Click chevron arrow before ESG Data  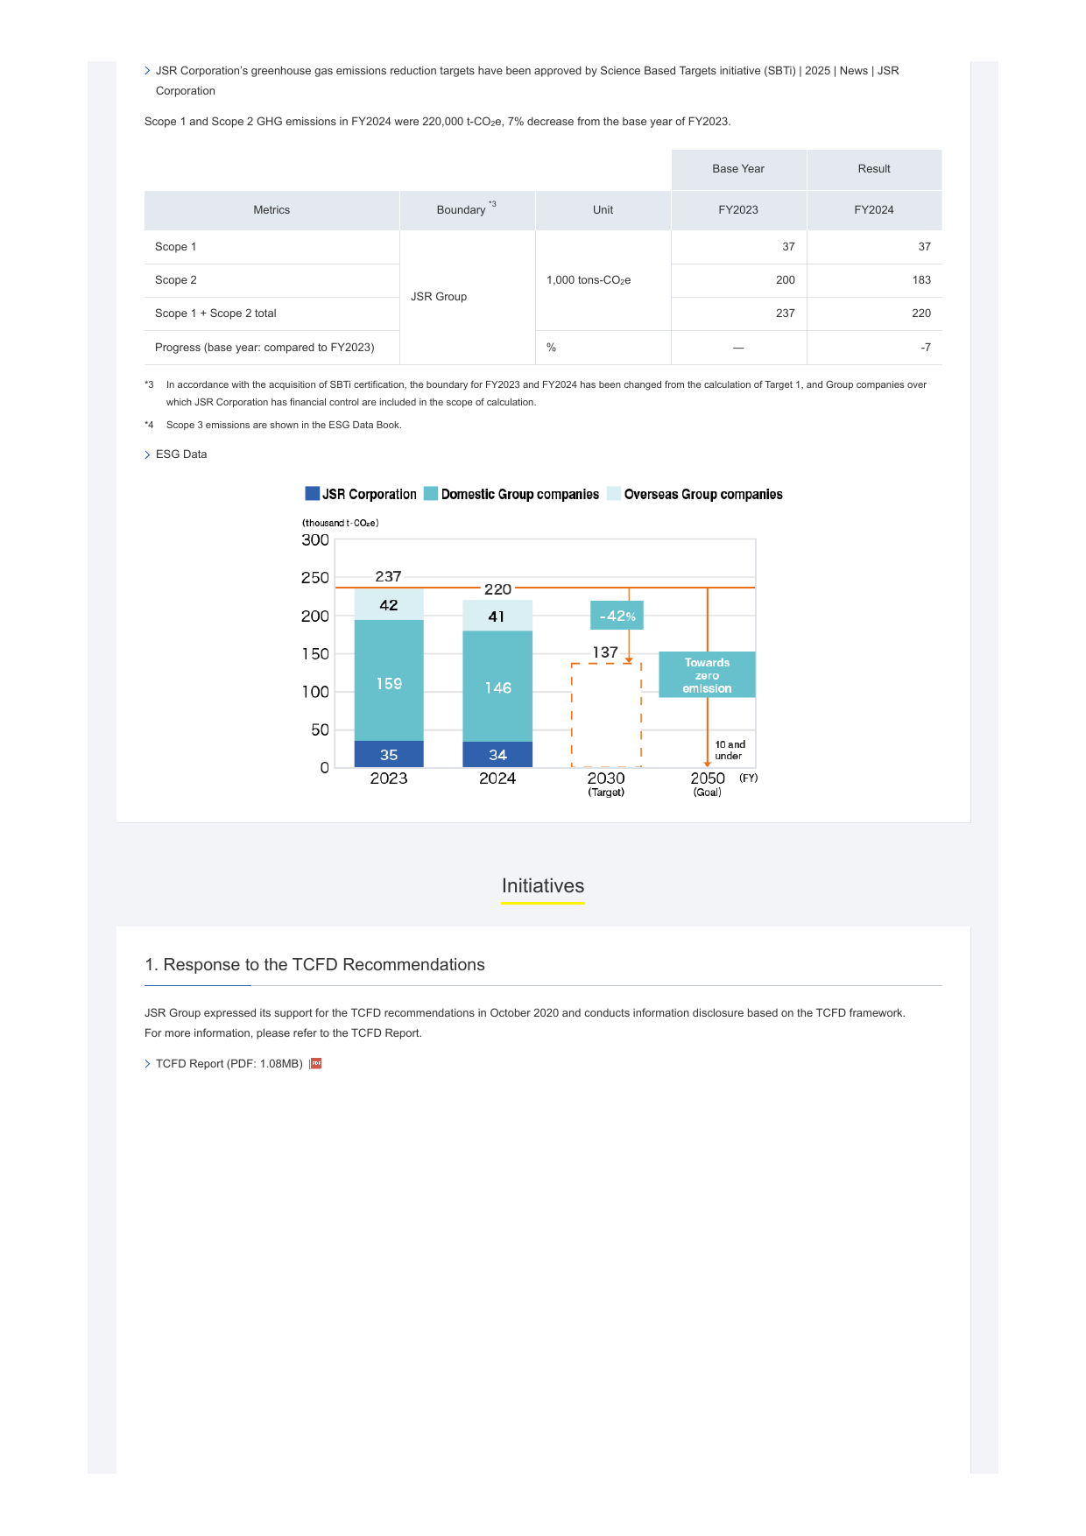147,454
